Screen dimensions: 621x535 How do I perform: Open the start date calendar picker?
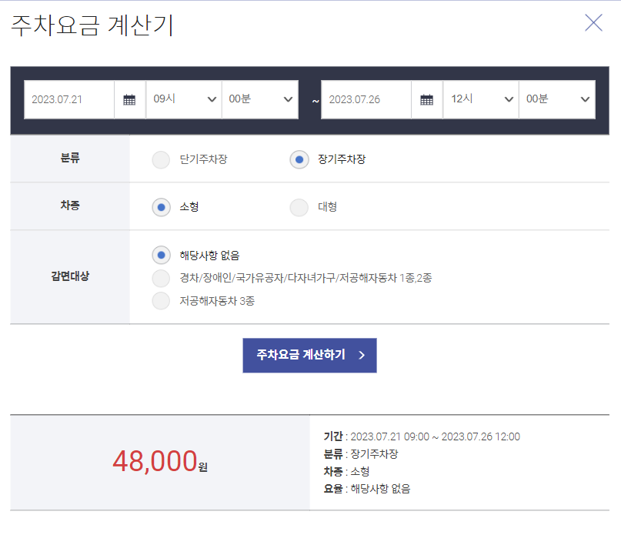(x=130, y=99)
